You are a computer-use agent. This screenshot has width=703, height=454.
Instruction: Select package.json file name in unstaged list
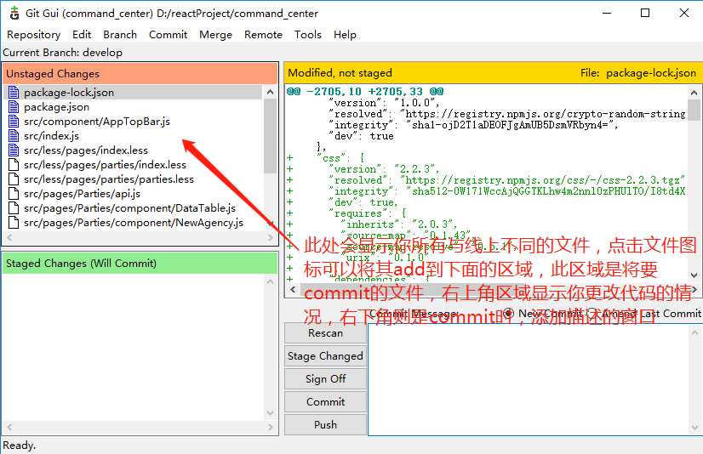coord(56,106)
